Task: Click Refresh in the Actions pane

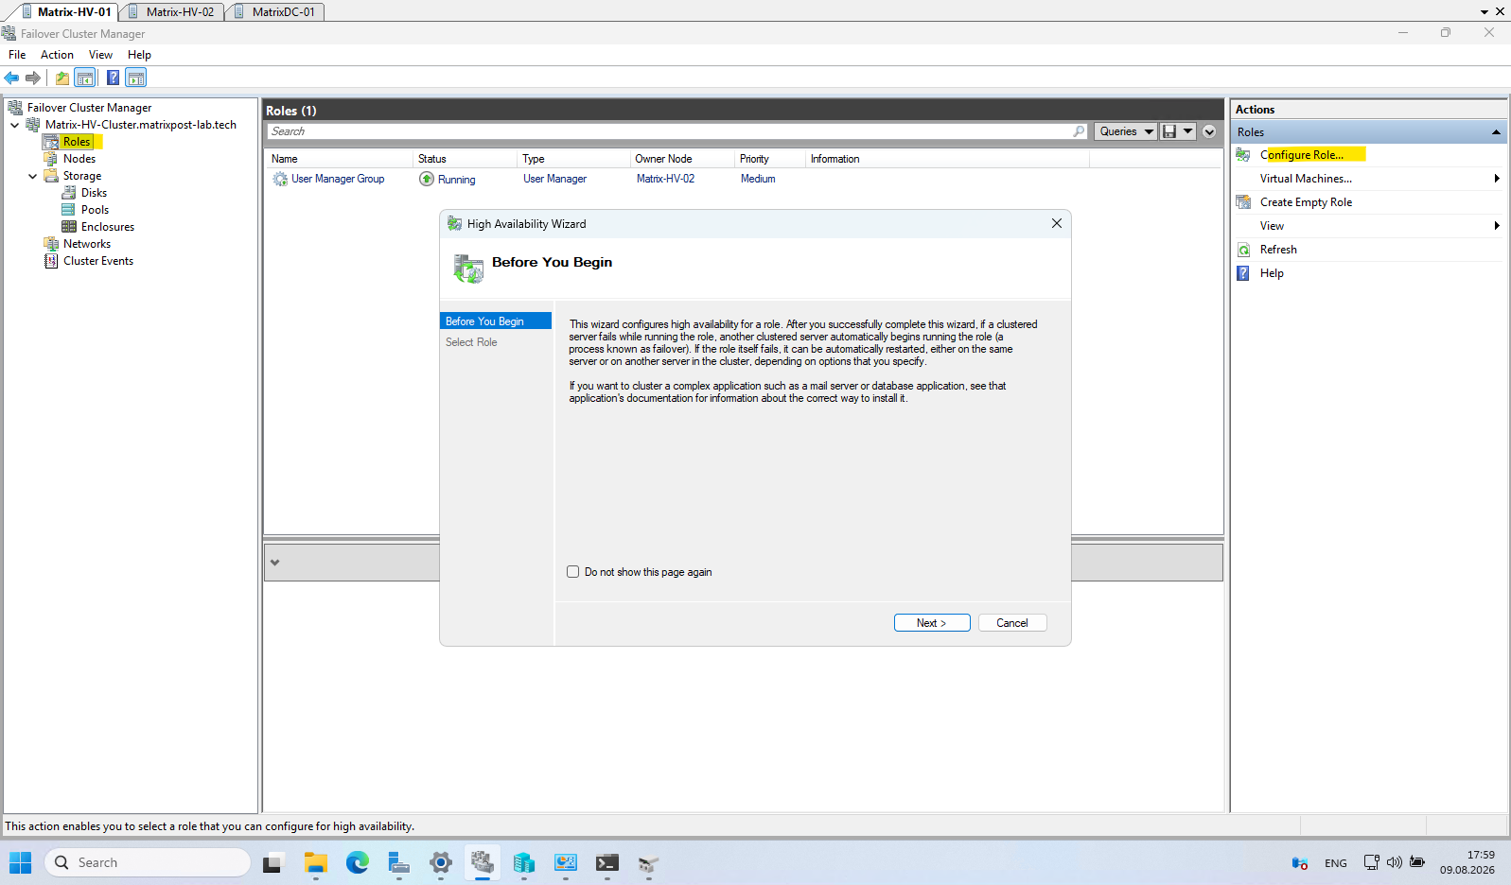Action: (x=1278, y=250)
